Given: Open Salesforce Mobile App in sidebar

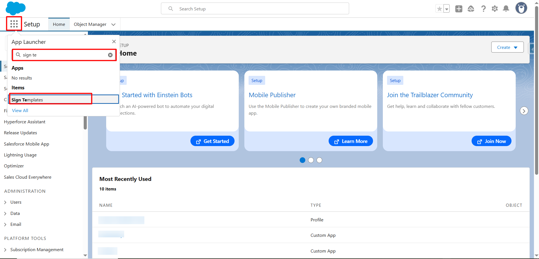Looking at the screenshot, I should coord(26,144).
